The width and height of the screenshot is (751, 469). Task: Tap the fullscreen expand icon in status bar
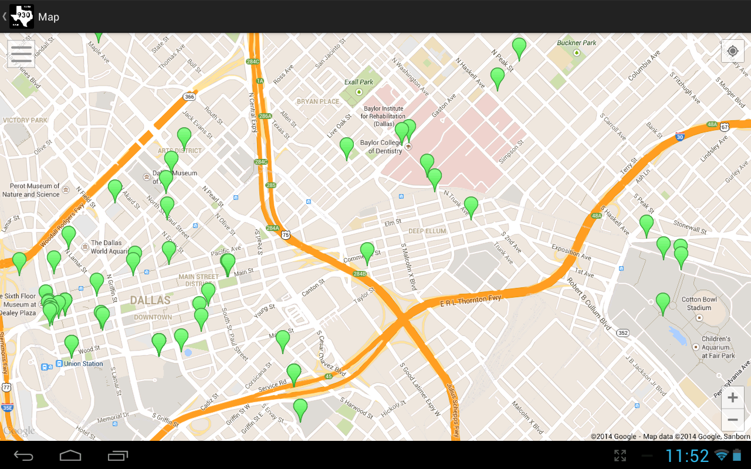tap(620, 456)
